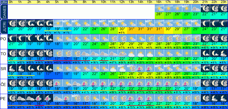Click the URA header cell
Viewport: 228px width, 109px height.
pos(4,2)
